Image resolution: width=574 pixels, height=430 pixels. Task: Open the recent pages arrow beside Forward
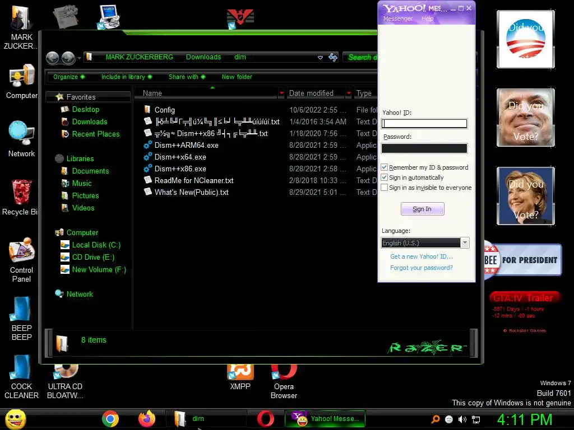pos(79,58)
